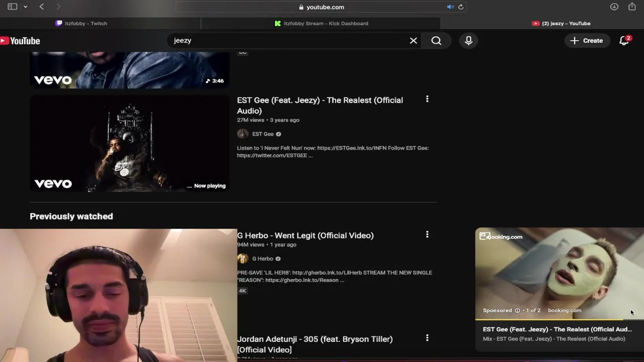
Task: Open G Herbo Went Legit video title
Action: [305, 235]
